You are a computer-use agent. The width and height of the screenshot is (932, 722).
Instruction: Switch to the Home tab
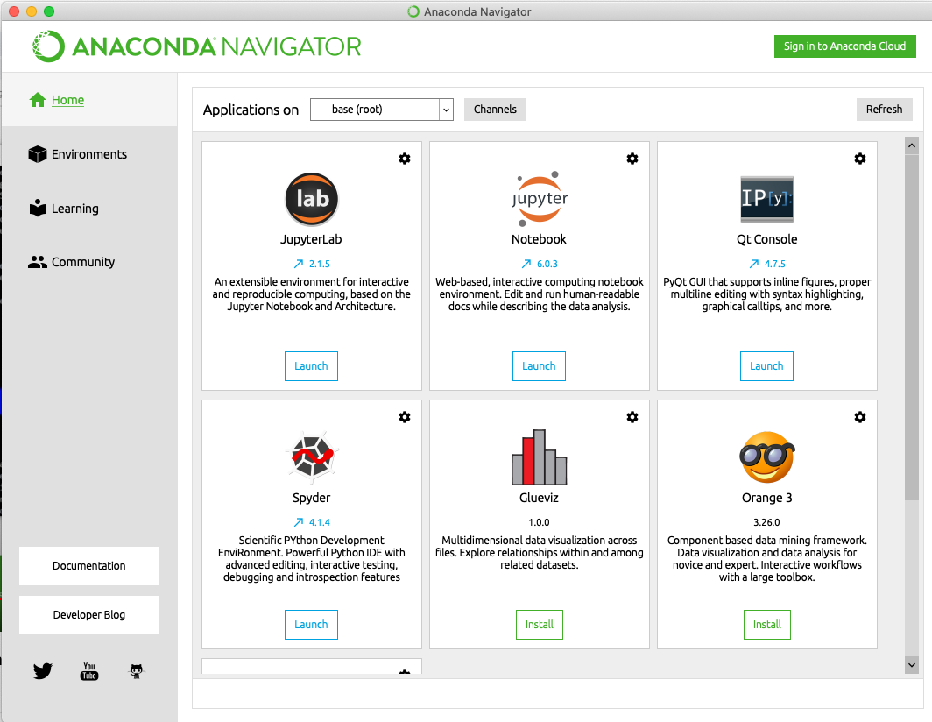click(x=89, y=100)
